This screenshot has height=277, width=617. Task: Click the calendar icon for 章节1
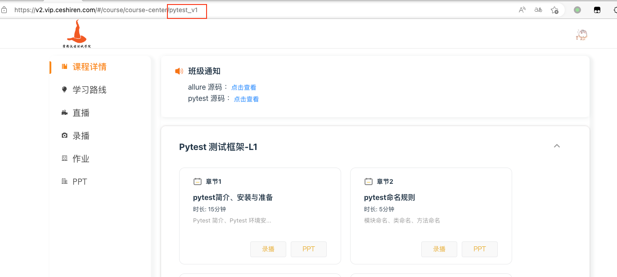coord(198,182)
